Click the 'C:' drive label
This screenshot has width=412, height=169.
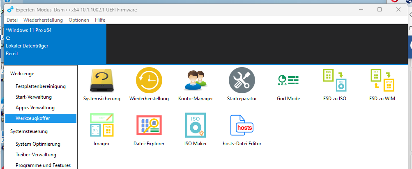click(8, 38)
